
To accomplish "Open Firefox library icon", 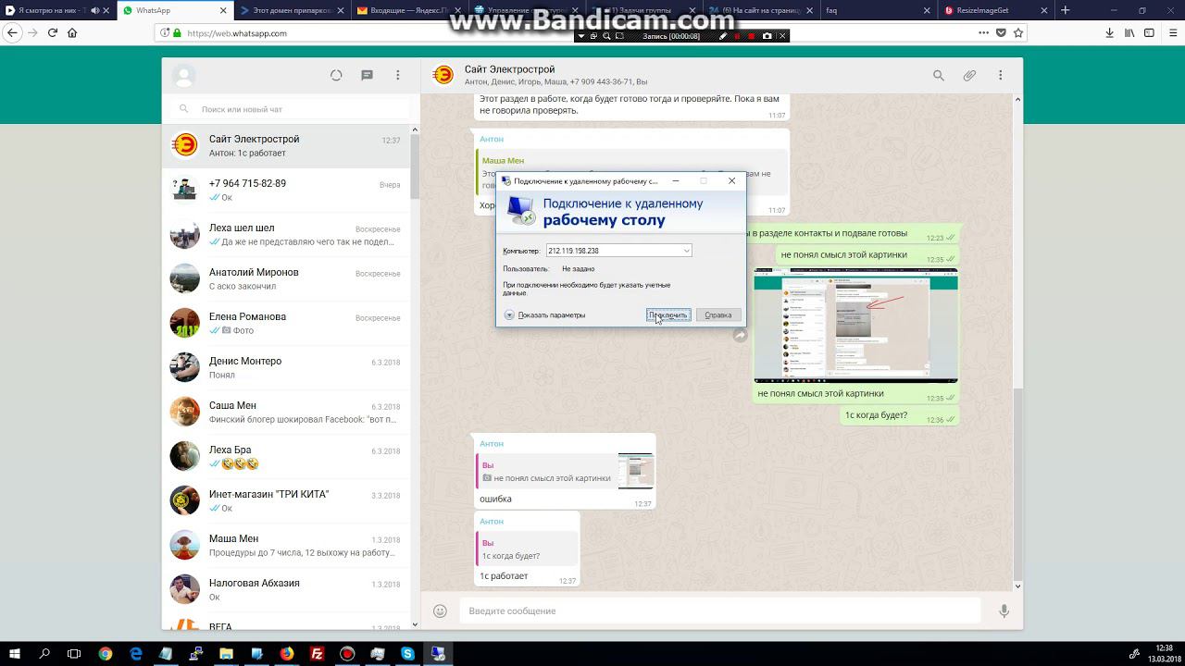I will [x=1129, y=32].
